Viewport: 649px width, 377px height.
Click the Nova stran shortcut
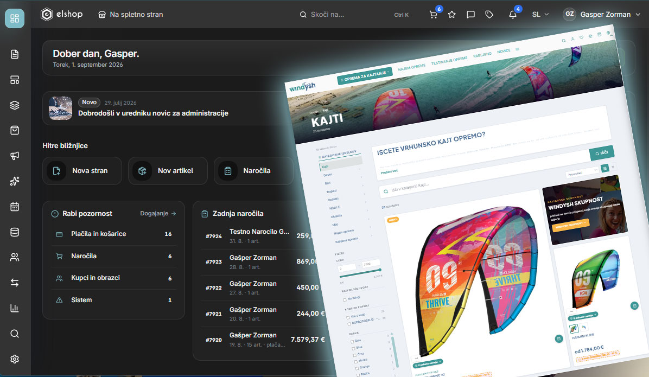[x=82, y=170]
